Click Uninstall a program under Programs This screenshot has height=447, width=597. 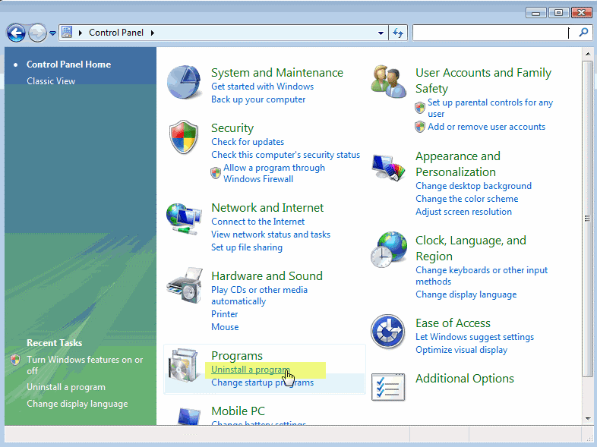250,370
